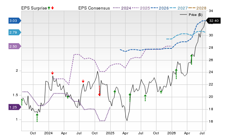The image size is (227, 135).
Task: Click the lavender 2.50 estimate tag
Action: [15, 46]
